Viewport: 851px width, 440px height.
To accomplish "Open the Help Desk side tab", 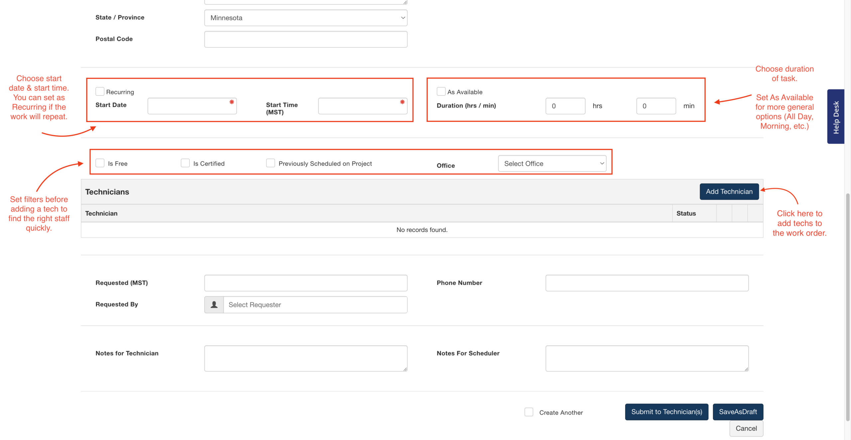I will 836,117.
